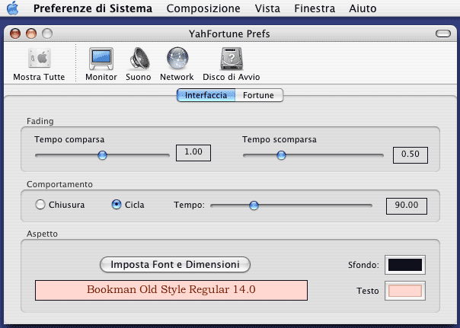Click the Testo pink color swatch

point(405,291)
